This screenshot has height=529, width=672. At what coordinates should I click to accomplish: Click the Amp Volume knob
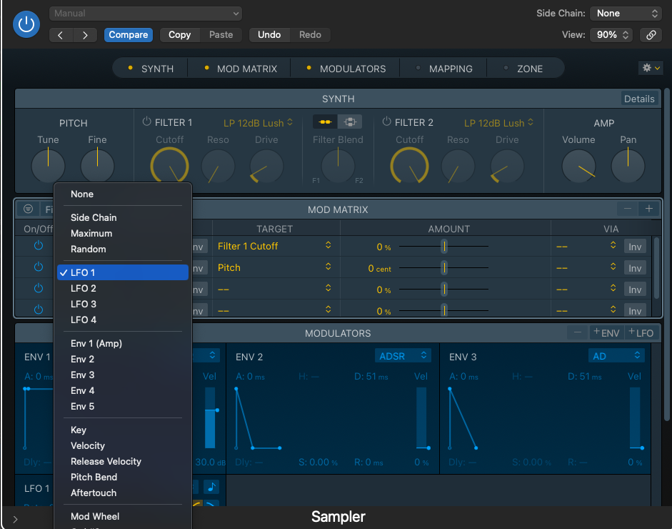pyautogui.click(x=578, y=166)
